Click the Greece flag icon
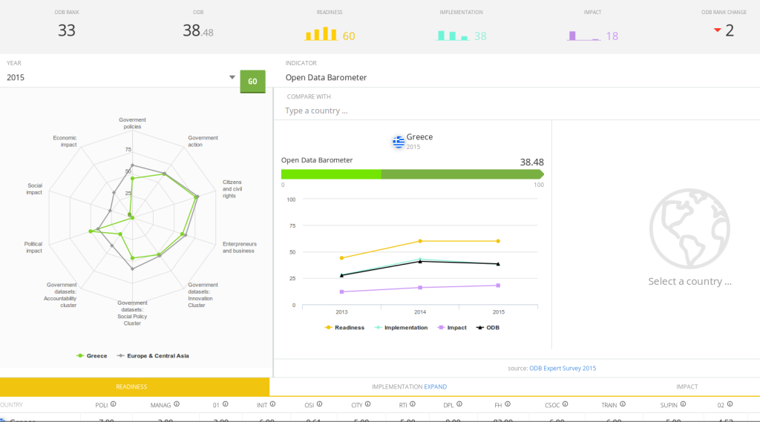 (399, 142)
